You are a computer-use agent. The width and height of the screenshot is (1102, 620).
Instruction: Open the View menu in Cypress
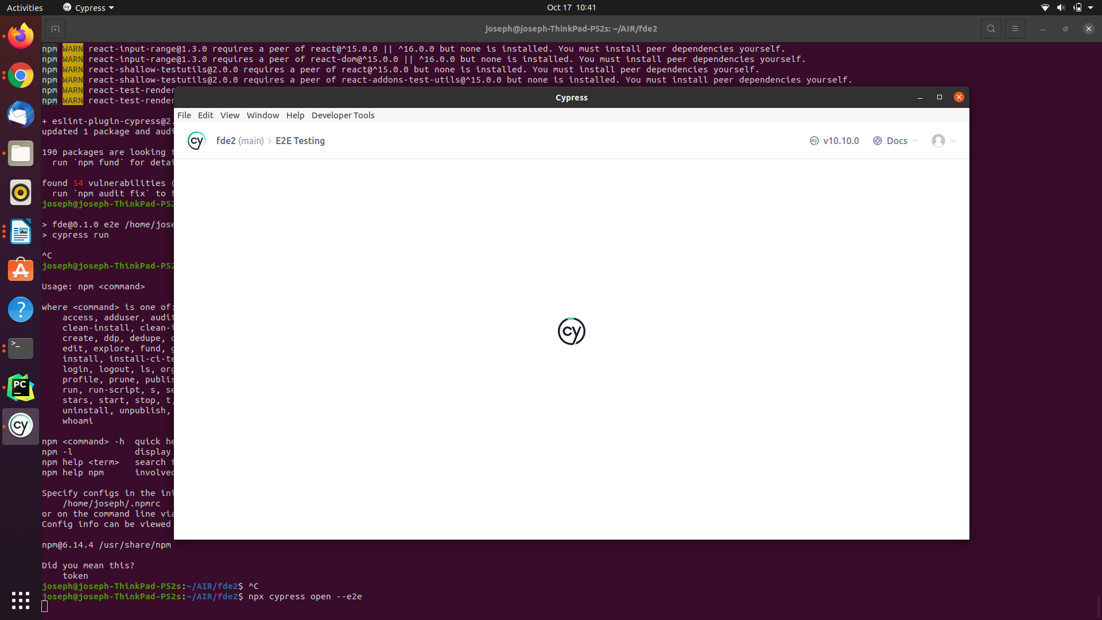[230, 115]
